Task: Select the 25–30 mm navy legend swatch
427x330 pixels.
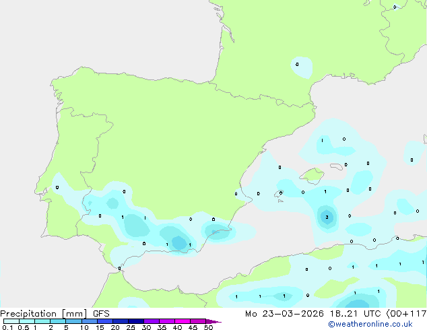Action: [136, 321]
